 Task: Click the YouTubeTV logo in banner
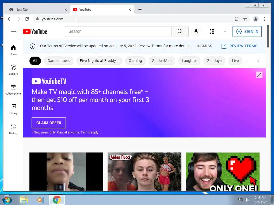[x=49, y=81]
